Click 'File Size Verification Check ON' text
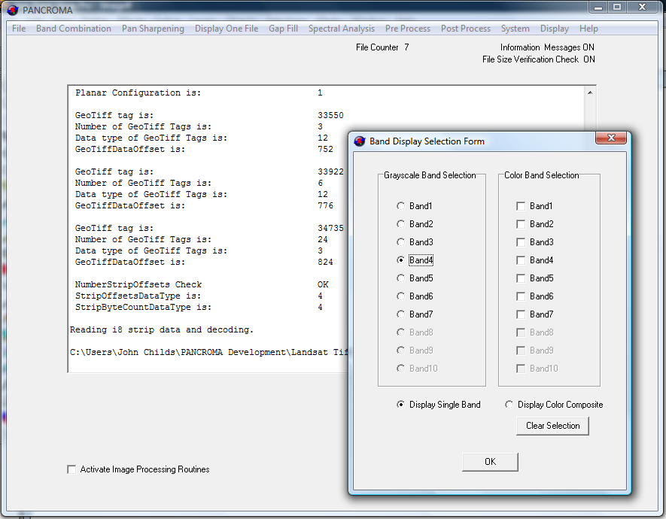The height and width of the screenshot is (519, 666). [x=539, y=59]
